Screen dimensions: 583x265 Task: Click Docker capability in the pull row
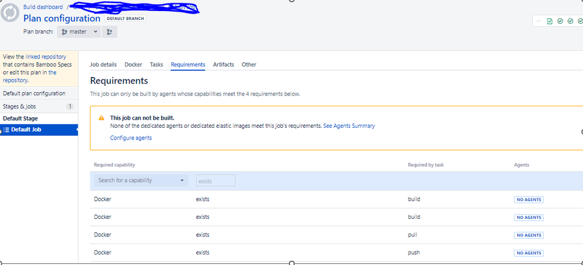click(x=103, y=235)
